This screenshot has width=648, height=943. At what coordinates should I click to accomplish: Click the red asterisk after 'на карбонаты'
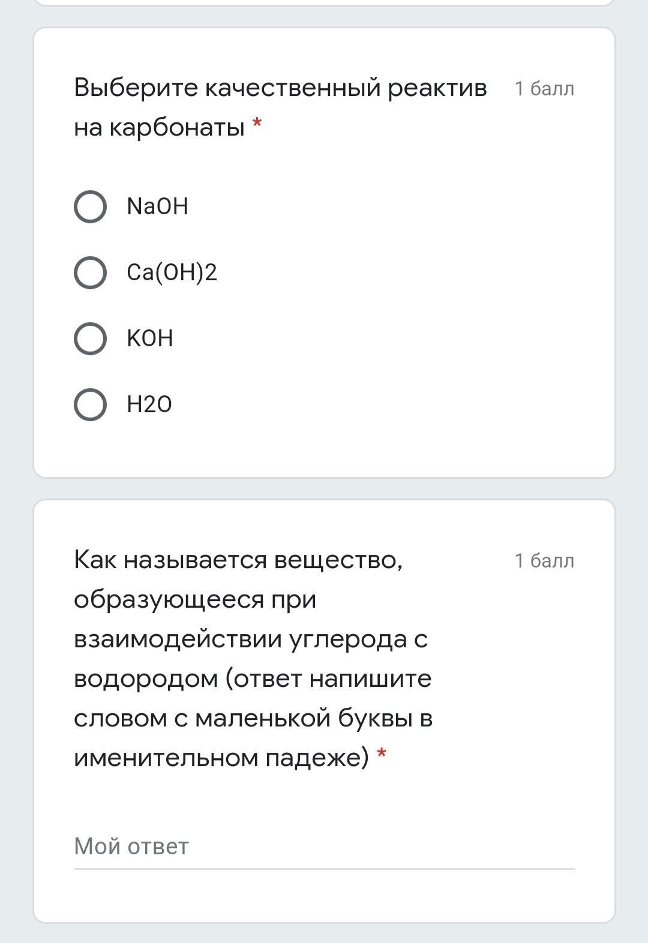pos(257,125)
